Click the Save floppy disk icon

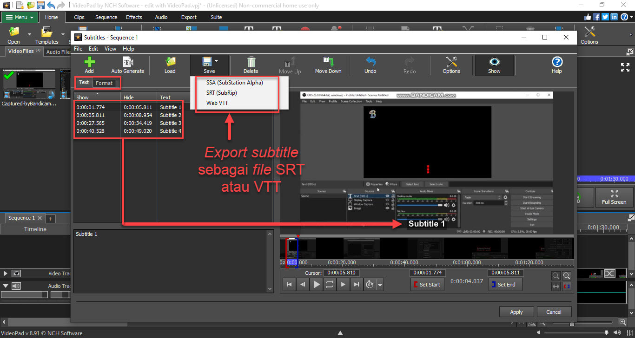click(207, 62)
